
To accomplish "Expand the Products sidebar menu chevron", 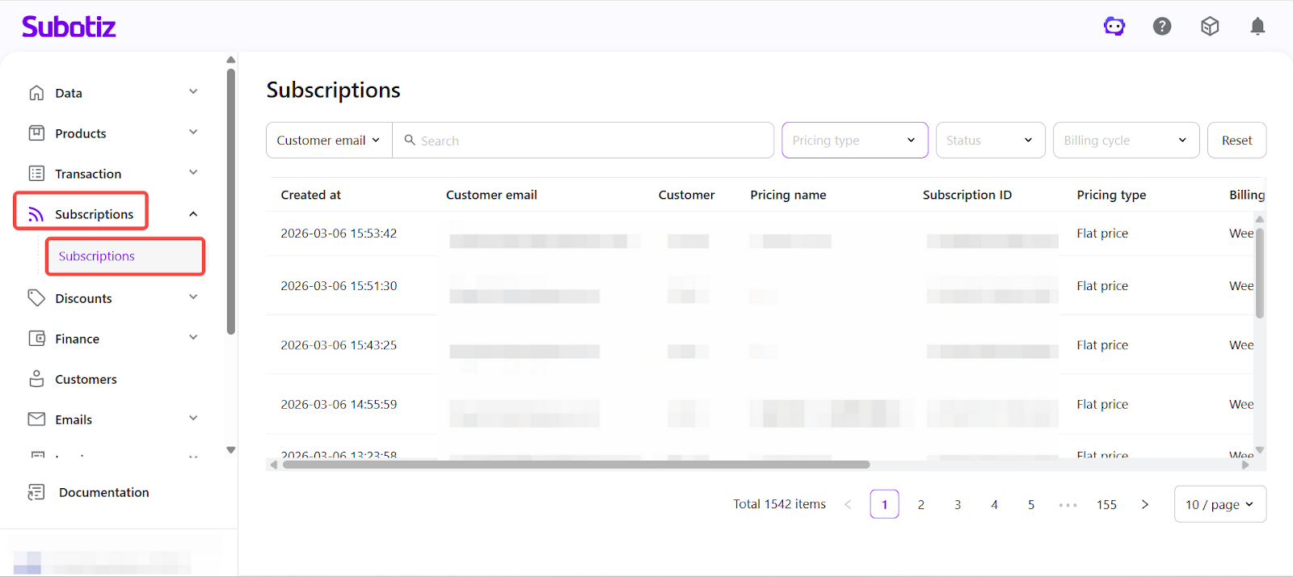I will click(193, 133).
